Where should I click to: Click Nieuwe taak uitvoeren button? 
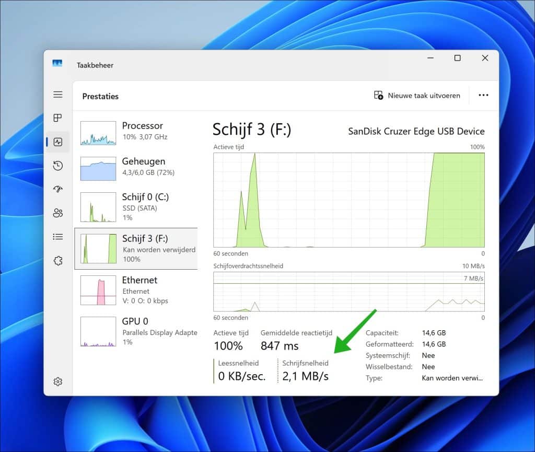click(417, 96)
